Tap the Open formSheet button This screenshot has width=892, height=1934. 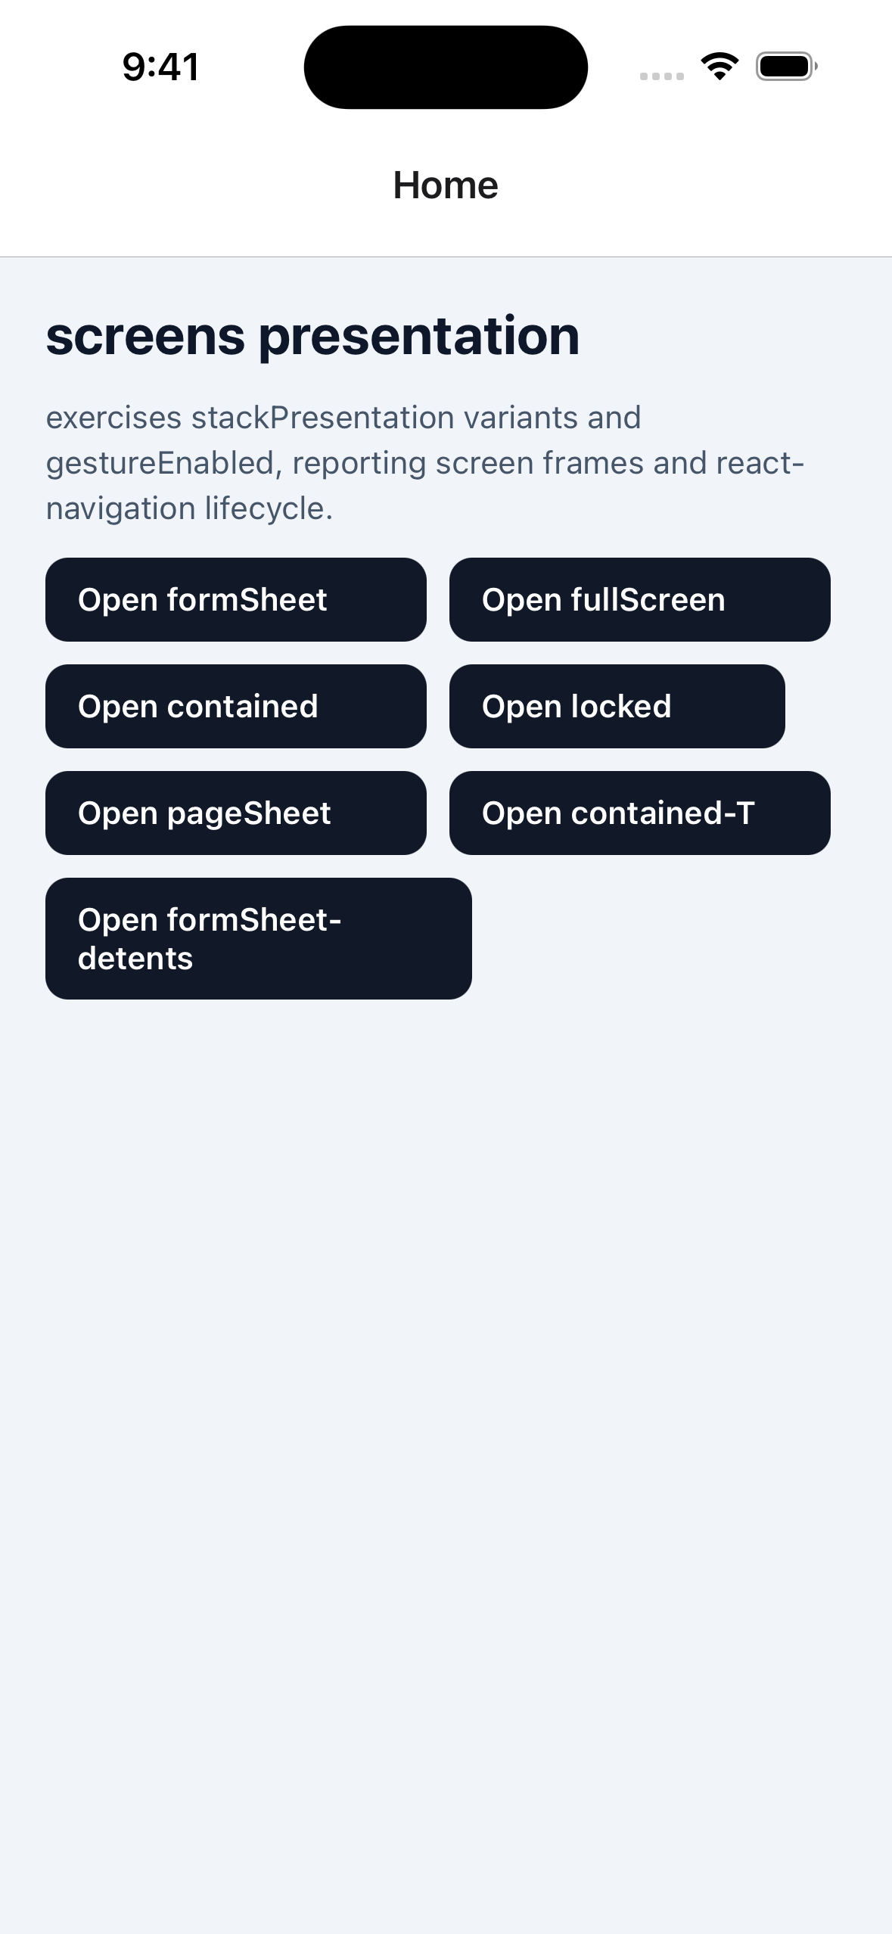pyautogui.click(x=236, y=600)
